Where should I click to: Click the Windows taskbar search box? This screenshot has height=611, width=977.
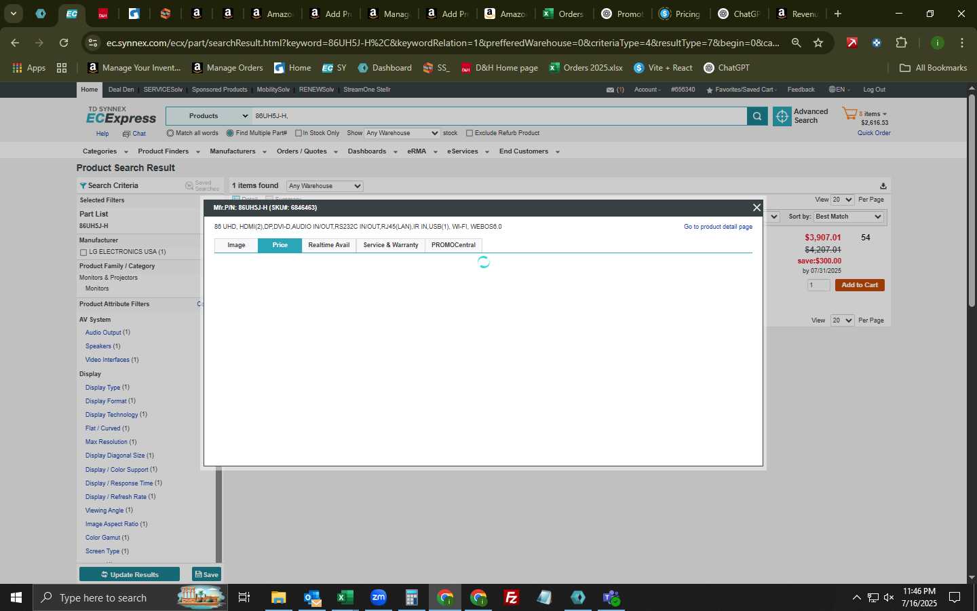[130, 597]
